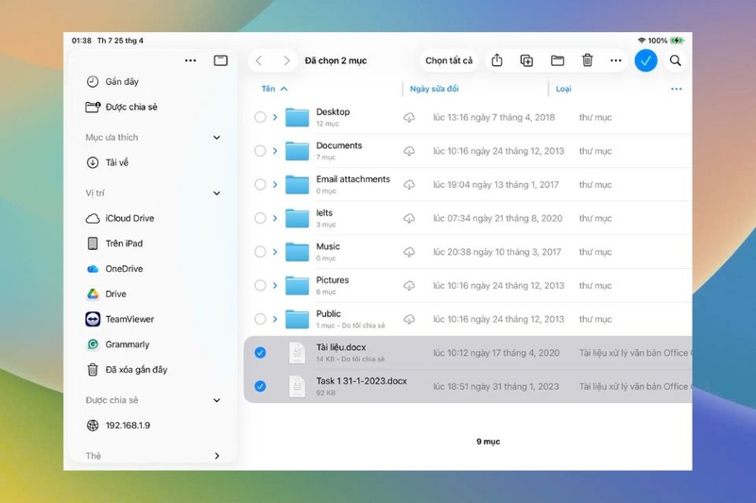Select the Email attachments checkbox
The height and width of the screenshot is (503, 756).
coord(260,184)
